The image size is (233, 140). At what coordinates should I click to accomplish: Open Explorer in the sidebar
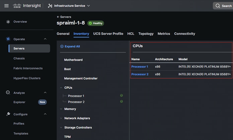click(19, 102)
